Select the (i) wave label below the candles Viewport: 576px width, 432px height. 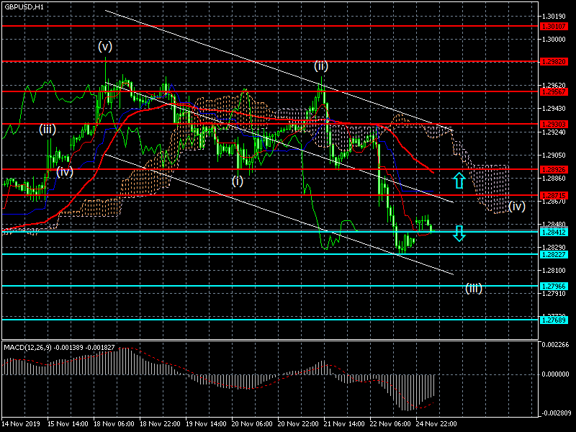click(x=238, y=181)
